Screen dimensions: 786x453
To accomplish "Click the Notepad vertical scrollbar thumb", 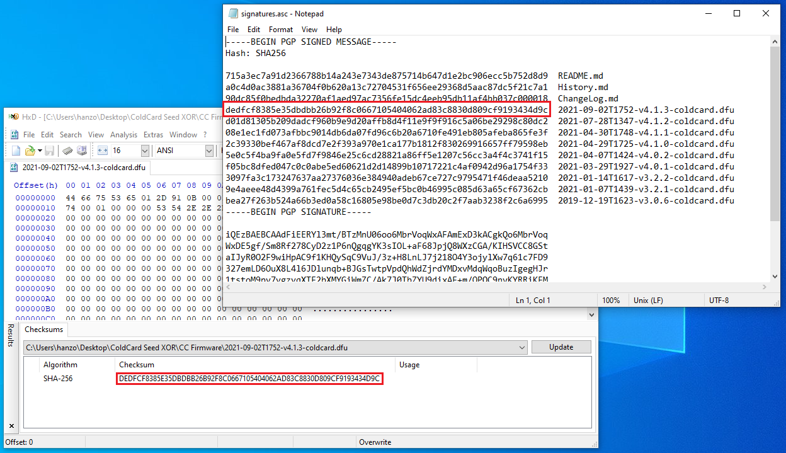I will point(775,134).
